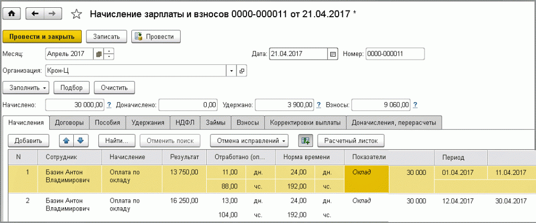Switch to the Взносы tab
Screen dimensions: 536x223
248,122
